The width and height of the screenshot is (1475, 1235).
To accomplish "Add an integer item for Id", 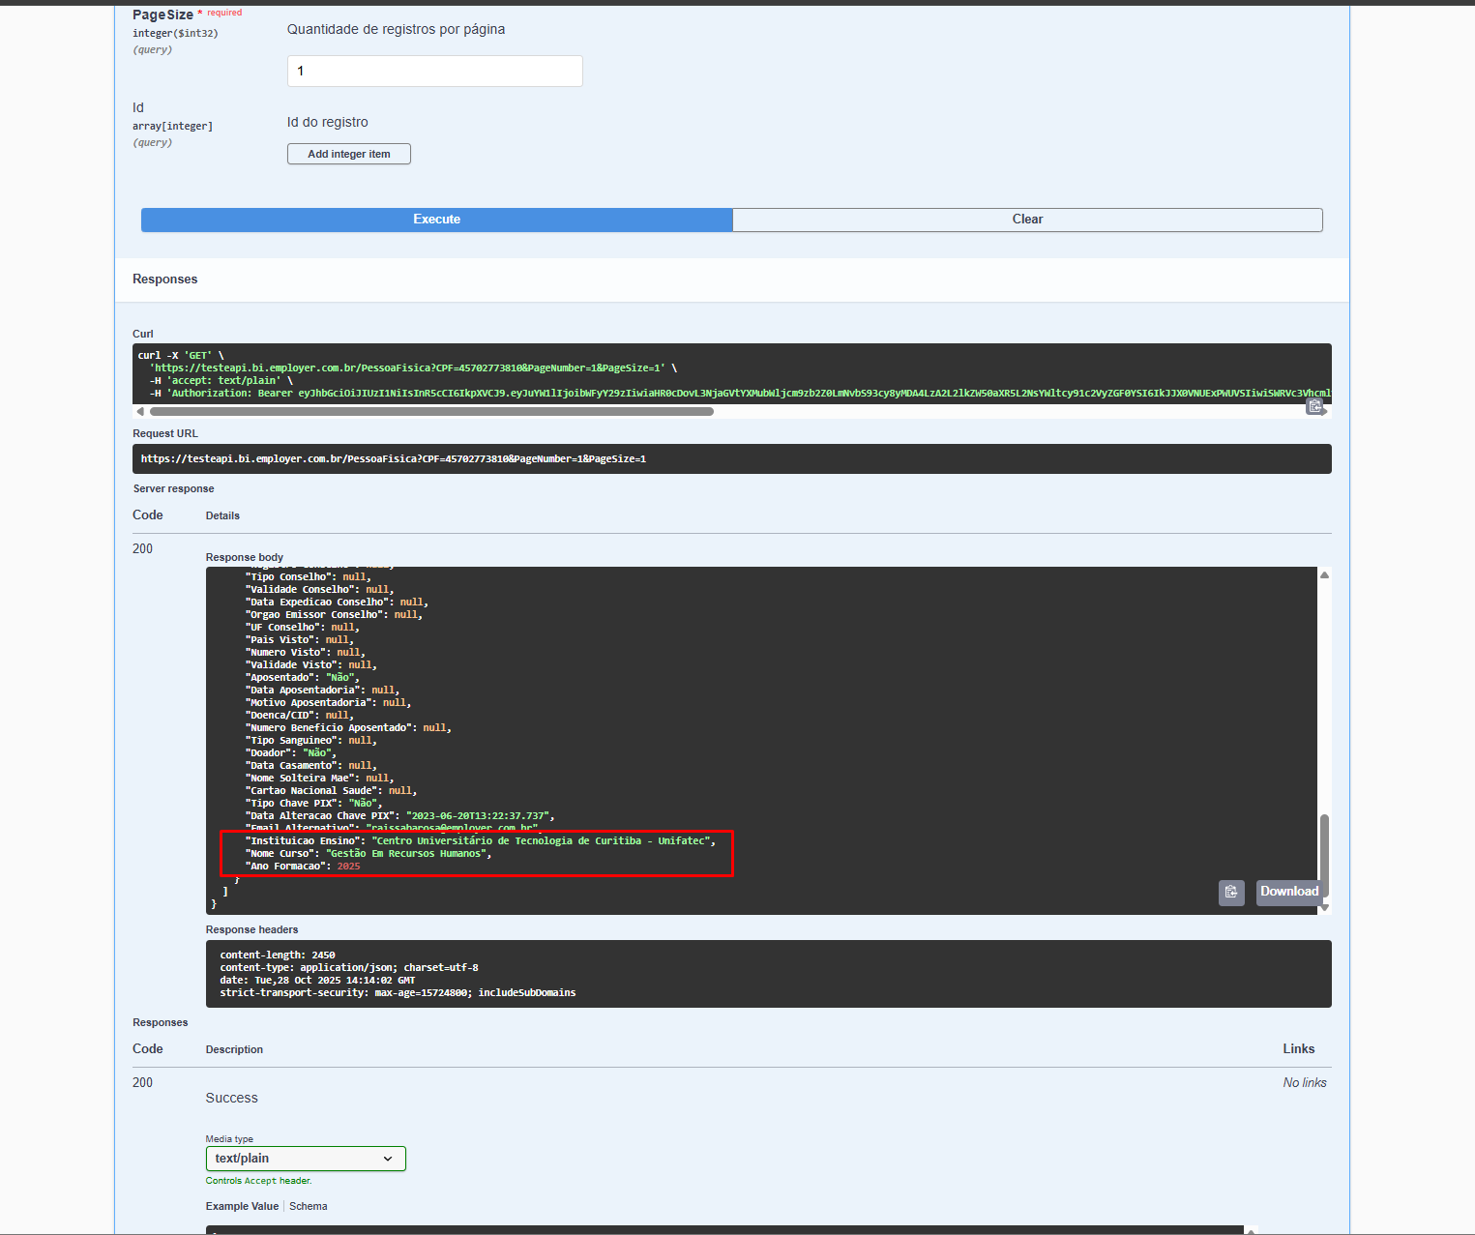I will coord(349,154).
